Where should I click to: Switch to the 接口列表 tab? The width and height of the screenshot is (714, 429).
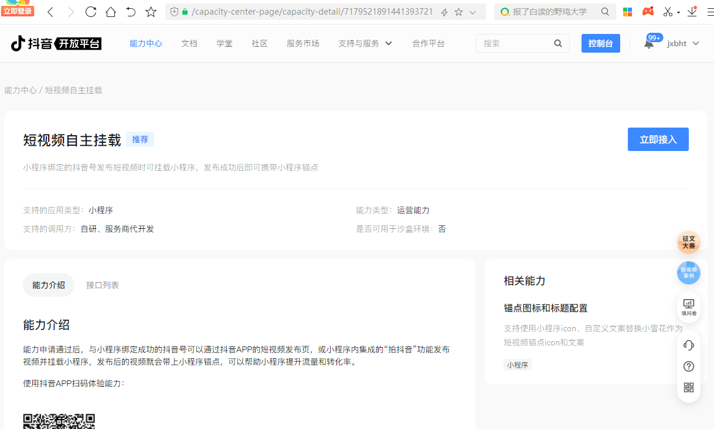(x=103, y=285)
